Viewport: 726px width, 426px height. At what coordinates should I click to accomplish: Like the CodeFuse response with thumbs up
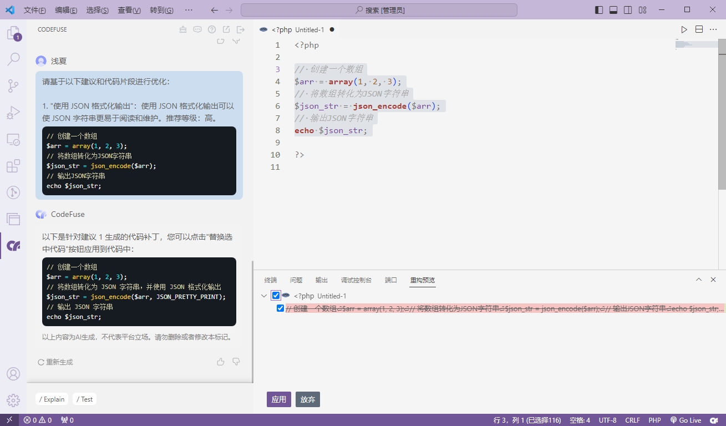pos(221,362)
